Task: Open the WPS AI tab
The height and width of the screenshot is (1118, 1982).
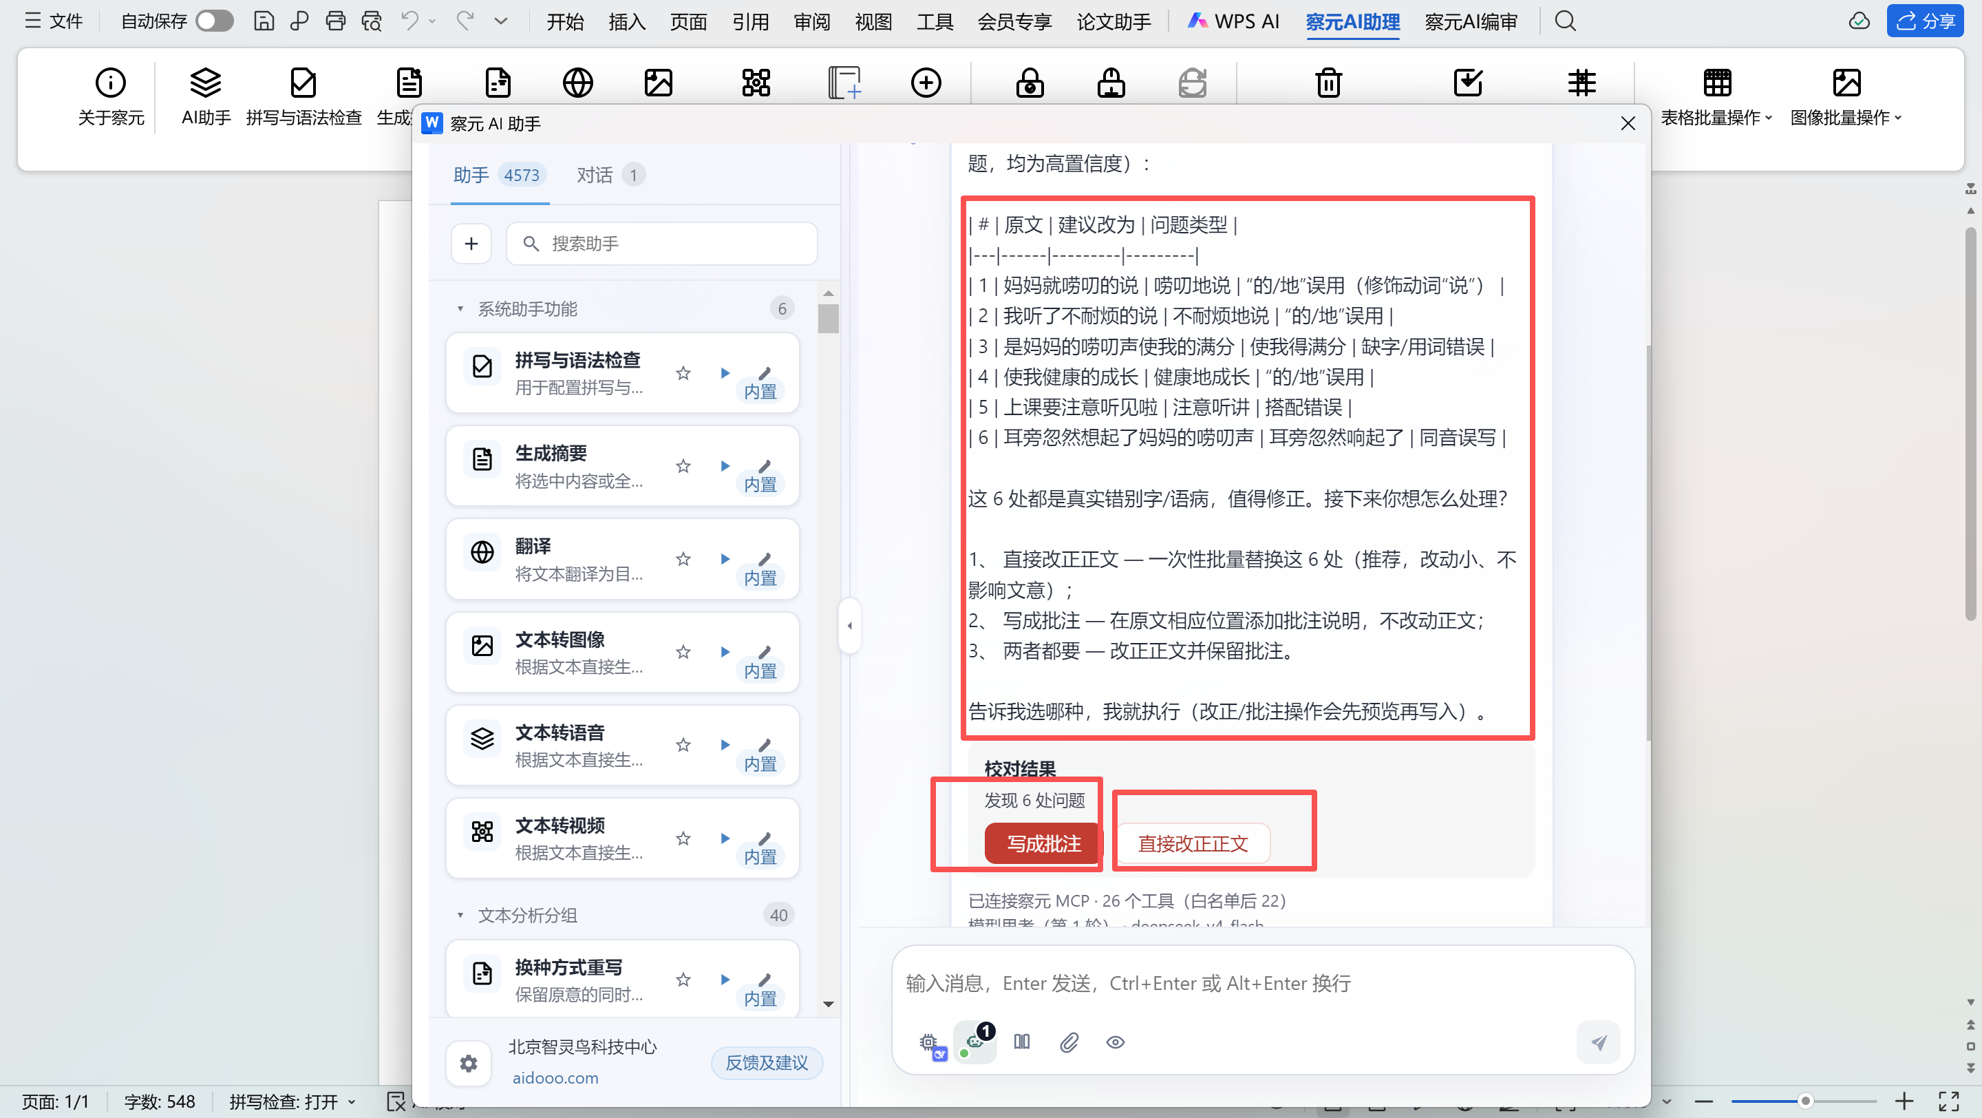Action: point(1233,21)
